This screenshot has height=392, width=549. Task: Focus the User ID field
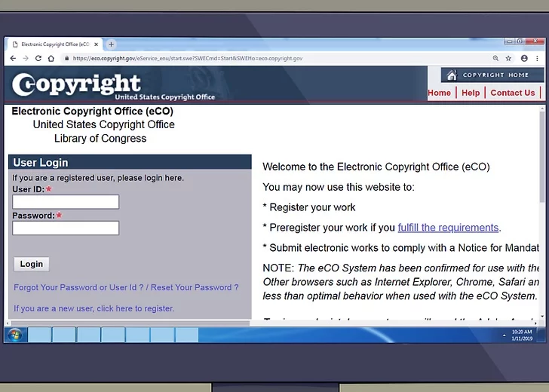66,202
